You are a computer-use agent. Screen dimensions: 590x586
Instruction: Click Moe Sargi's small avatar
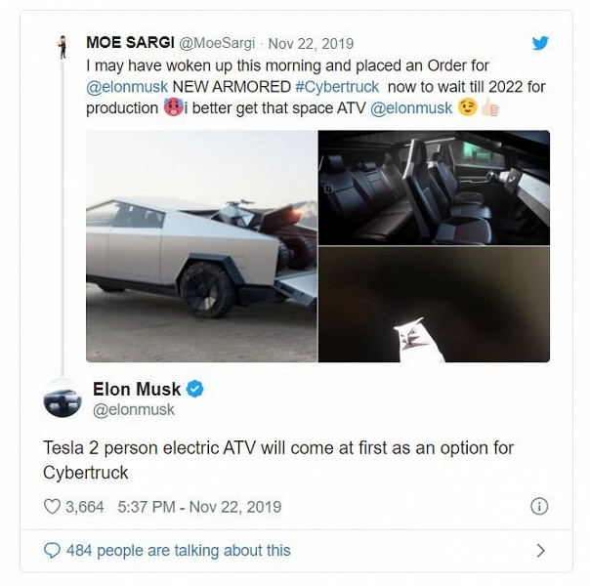tap(63, 47)
